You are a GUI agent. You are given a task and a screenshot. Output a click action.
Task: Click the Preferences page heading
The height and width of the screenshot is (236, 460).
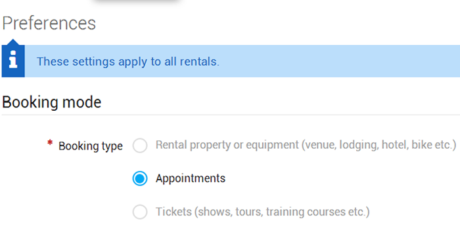[49, 24]
